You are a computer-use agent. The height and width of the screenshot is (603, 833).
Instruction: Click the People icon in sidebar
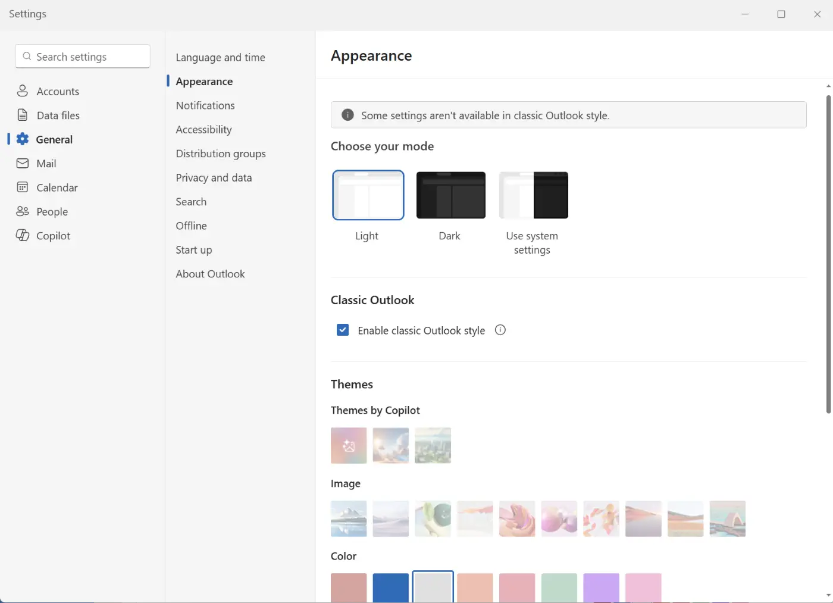click(23, 211)
